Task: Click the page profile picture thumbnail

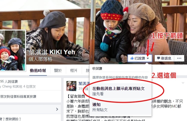Action: tap(13, 50)
